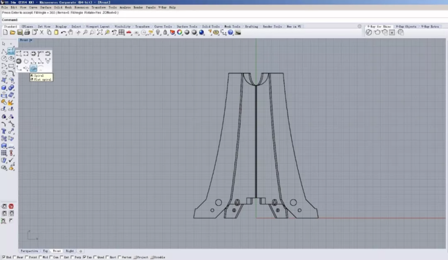Toggle the Tan osnap checkbox
This screenshot has height=260, width=448.
(84, 257)
